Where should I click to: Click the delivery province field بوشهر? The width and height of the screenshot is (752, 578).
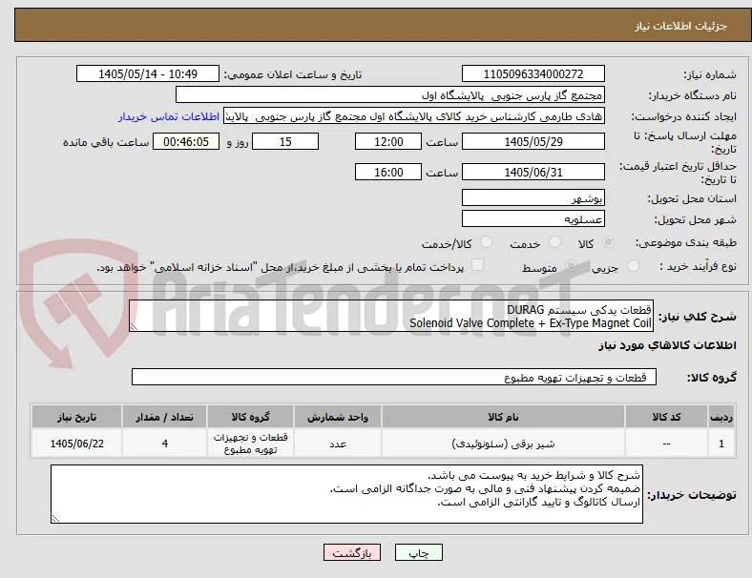click(533, 198)
